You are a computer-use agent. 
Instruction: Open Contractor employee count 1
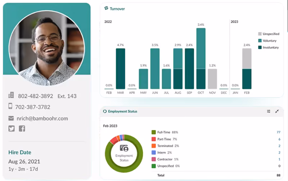pyautogui.click(x=279, y=159)
